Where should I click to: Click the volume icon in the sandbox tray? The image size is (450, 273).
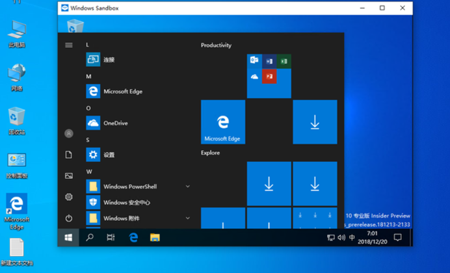(341, 238)
